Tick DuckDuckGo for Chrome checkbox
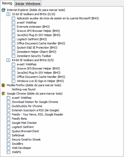This screenshot has height=157, width=124. 9,106
